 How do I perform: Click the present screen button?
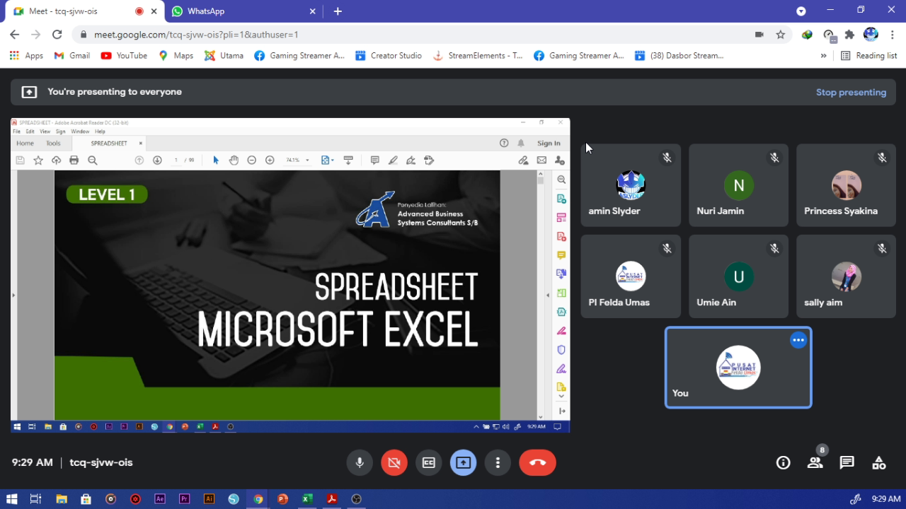click(463, 462)
